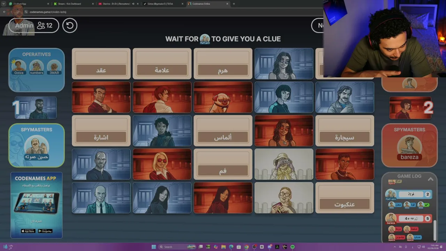
Task: Open the Codenames App advertisement banner
Action: tap(36, 205)
